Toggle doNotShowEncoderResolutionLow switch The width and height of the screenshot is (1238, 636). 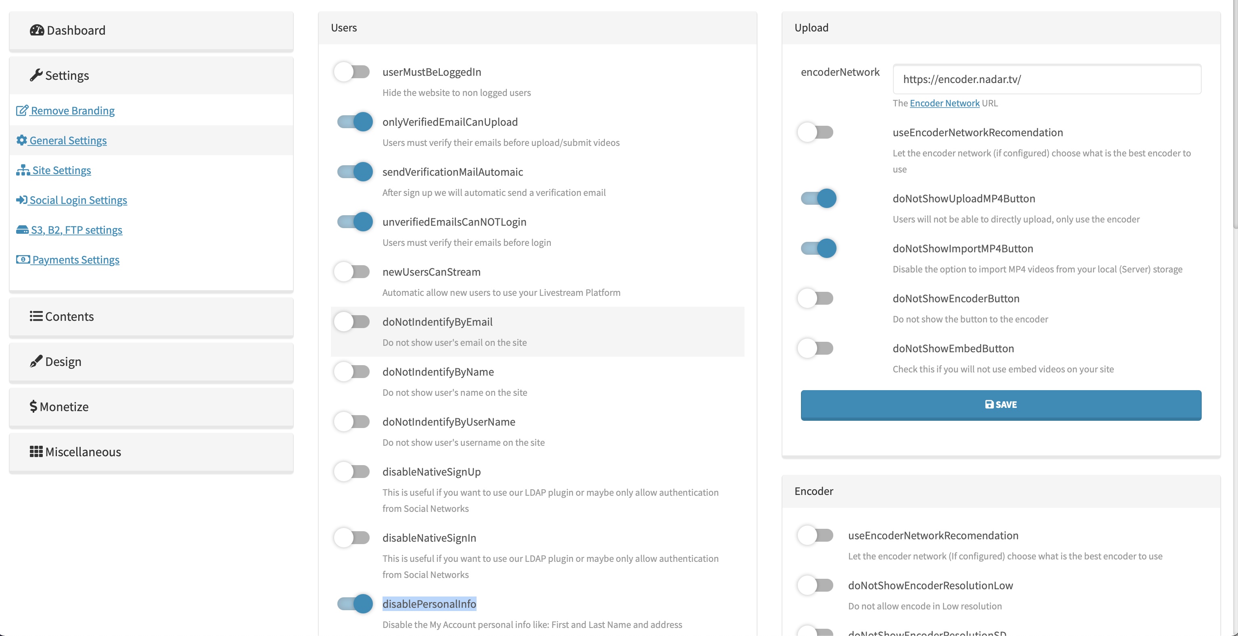pyautogui.click(x=816, y=585)
